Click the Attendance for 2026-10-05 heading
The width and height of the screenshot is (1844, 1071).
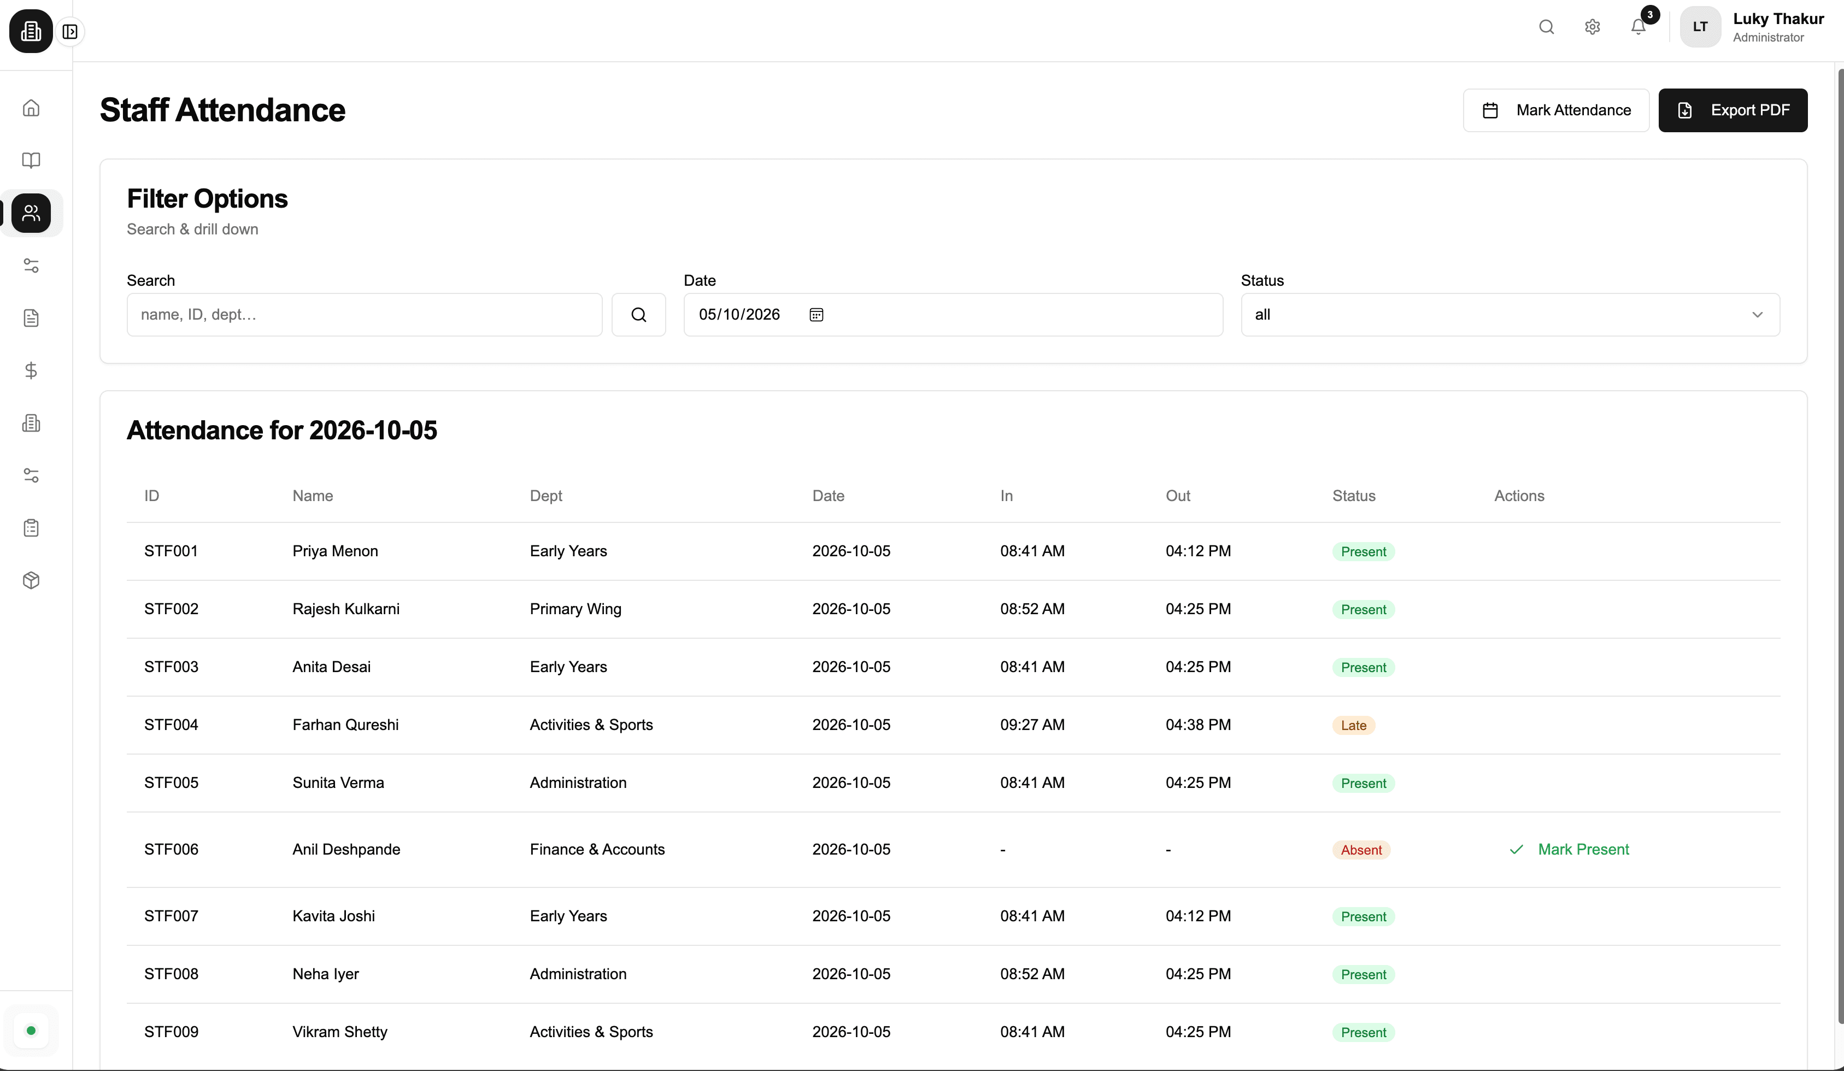pos(281,430)
